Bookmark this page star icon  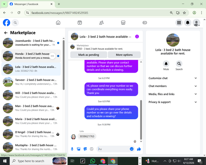click(x=184, y=13)
